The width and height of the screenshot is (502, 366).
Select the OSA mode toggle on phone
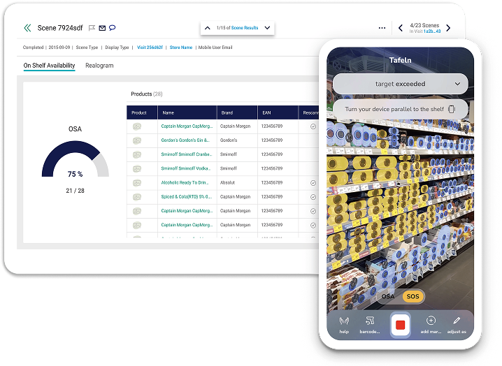tap(387, 296)
